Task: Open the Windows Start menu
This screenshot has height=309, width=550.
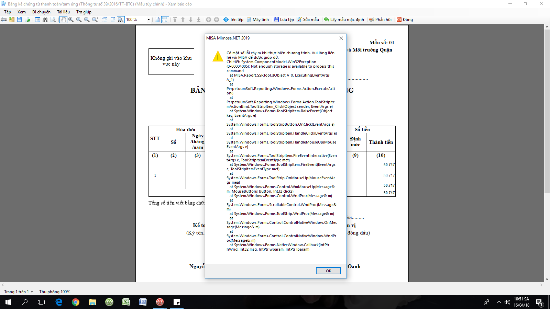Action: click(x=8, y=302)
